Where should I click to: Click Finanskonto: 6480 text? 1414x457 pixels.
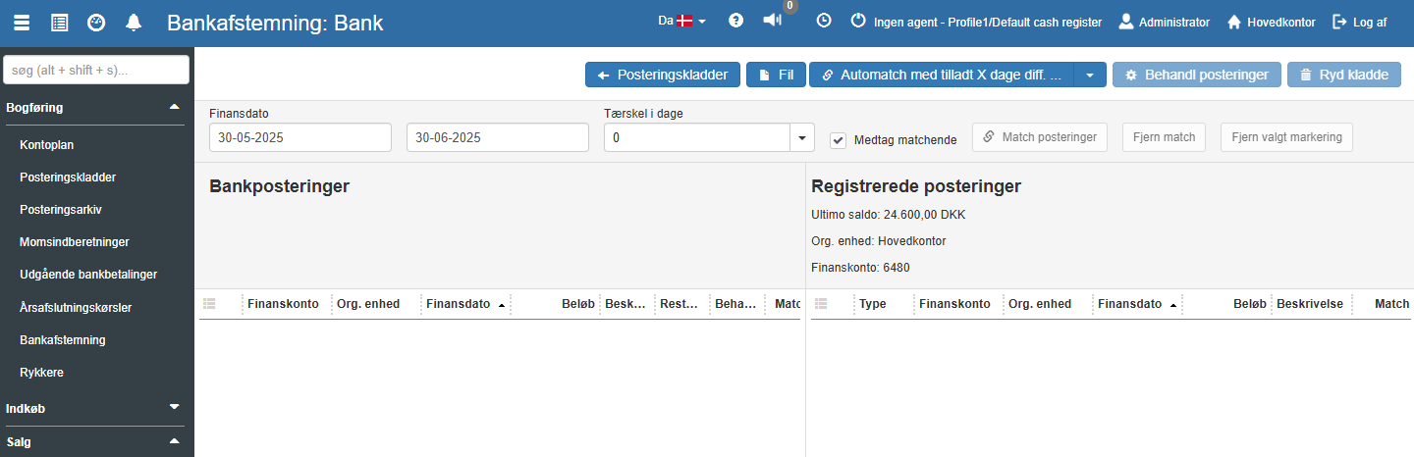click(860, 267)
